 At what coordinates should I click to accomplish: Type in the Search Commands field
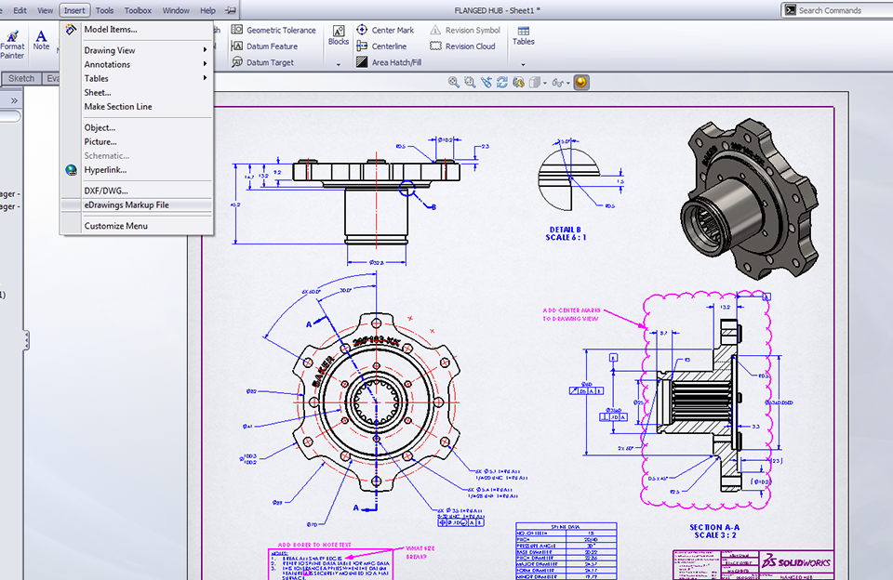(x=828, y=10)
